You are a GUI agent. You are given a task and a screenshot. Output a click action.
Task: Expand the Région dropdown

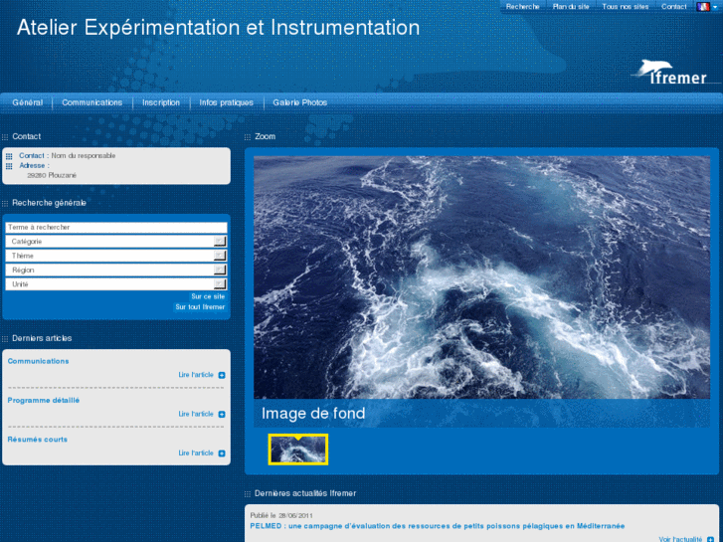[220, 270]
